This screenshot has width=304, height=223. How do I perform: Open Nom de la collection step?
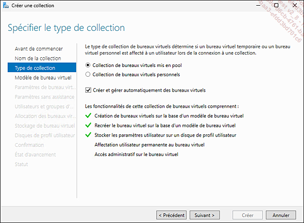[x=38, y=58]
